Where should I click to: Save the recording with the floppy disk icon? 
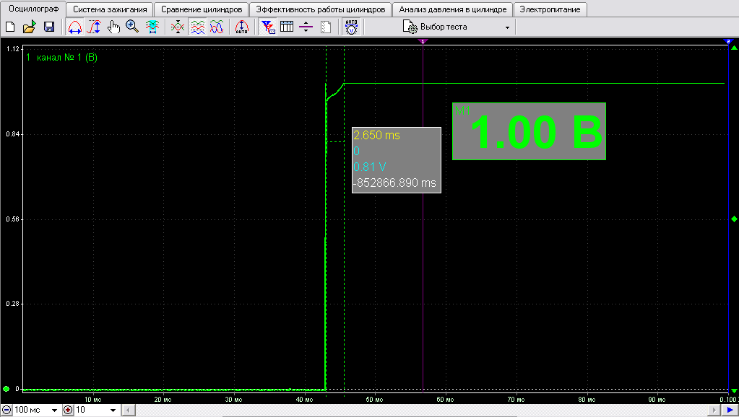coord(49,27)
